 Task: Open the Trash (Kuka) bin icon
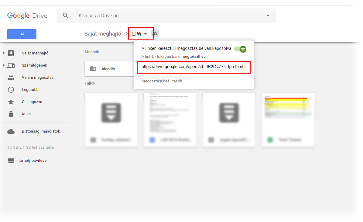click(x=11, y=114)
